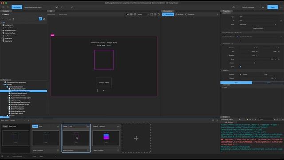The height and width of the screenshot is (160, 284).
Task: Select the root item in Navigator
Action: click(x=4, y=23)
